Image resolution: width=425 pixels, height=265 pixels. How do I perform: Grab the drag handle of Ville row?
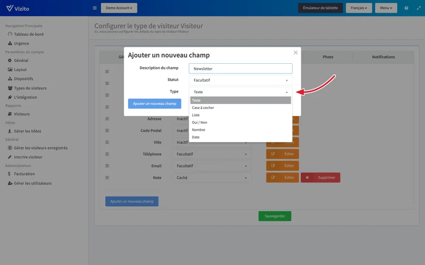point(107,142)
